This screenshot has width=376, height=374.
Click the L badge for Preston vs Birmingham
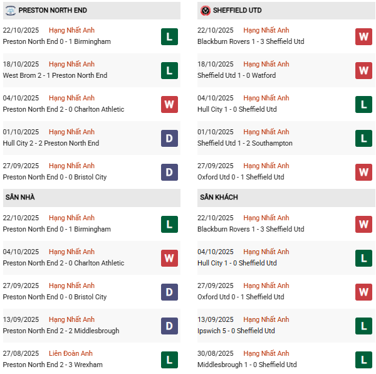169,36
